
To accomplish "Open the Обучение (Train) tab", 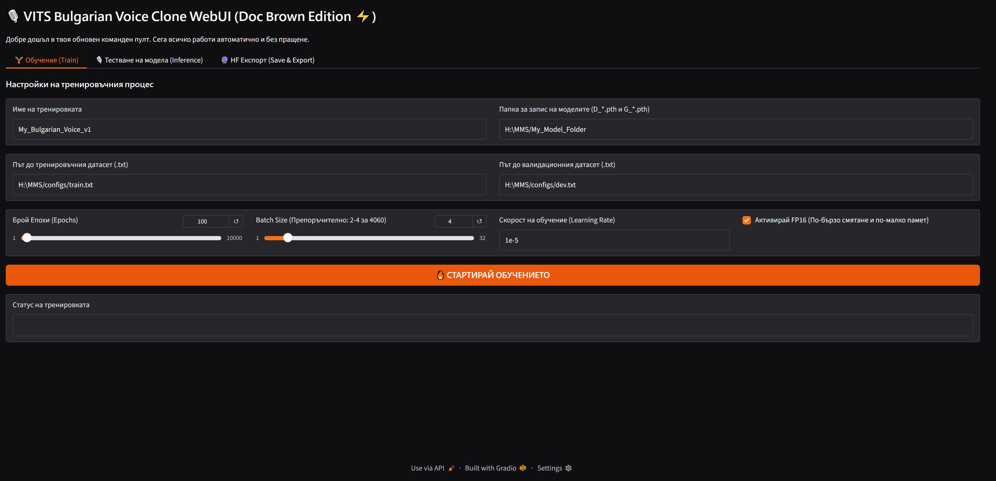I will point(46,60).
